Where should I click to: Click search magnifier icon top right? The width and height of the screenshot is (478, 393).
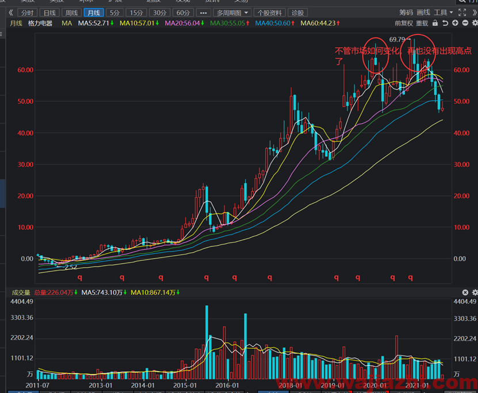point(461,1)
